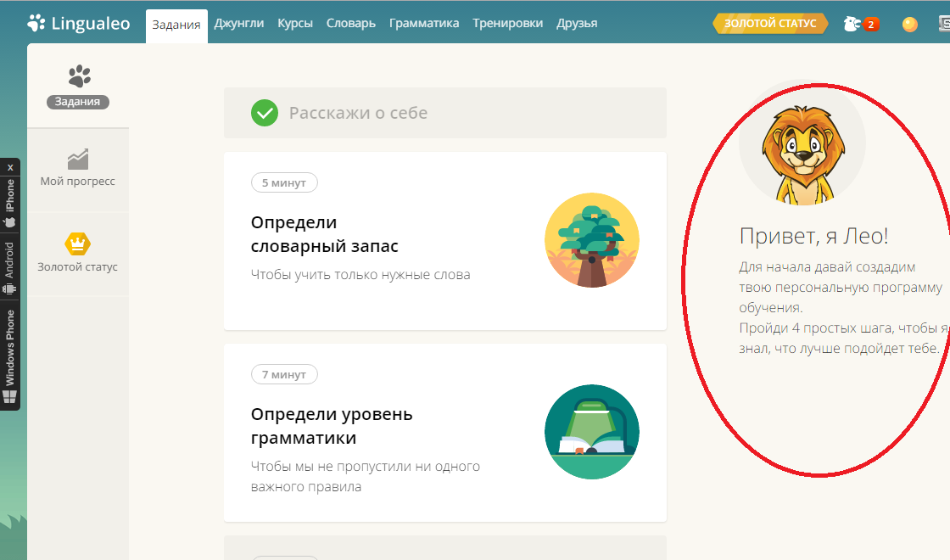950x560 pixels.
Task: Click the 5 минут duration badge
Action: pos(284,182)
